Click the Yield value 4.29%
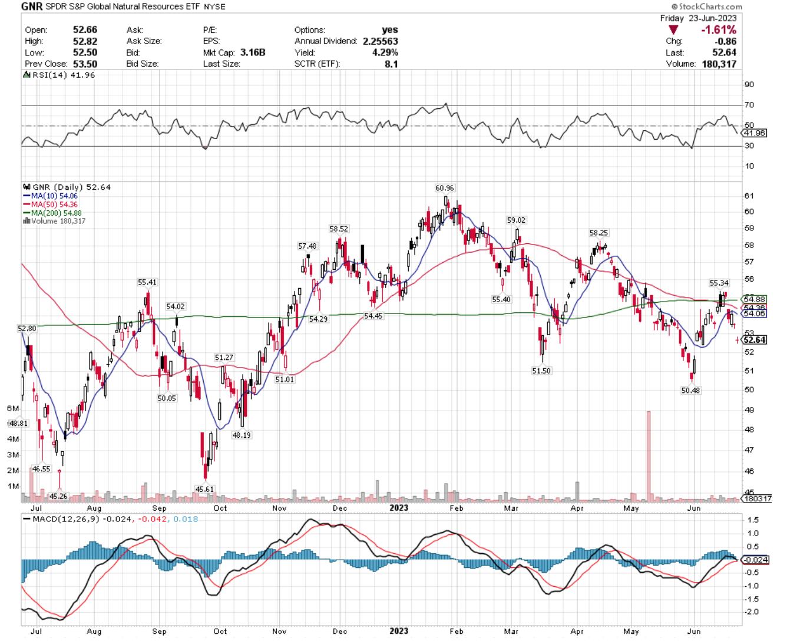787x641 pixels. click(x=385, y=52)
